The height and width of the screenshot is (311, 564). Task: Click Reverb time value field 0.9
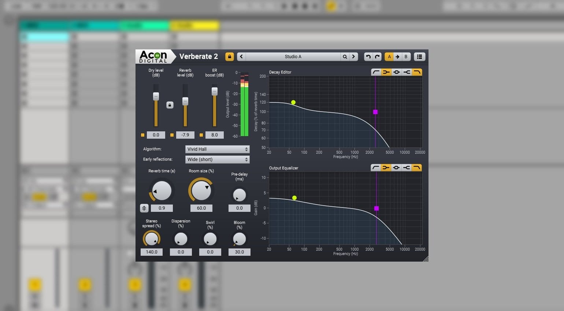pos(162,208)
